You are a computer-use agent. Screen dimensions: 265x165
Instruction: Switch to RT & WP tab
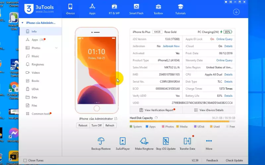point(114,9)
